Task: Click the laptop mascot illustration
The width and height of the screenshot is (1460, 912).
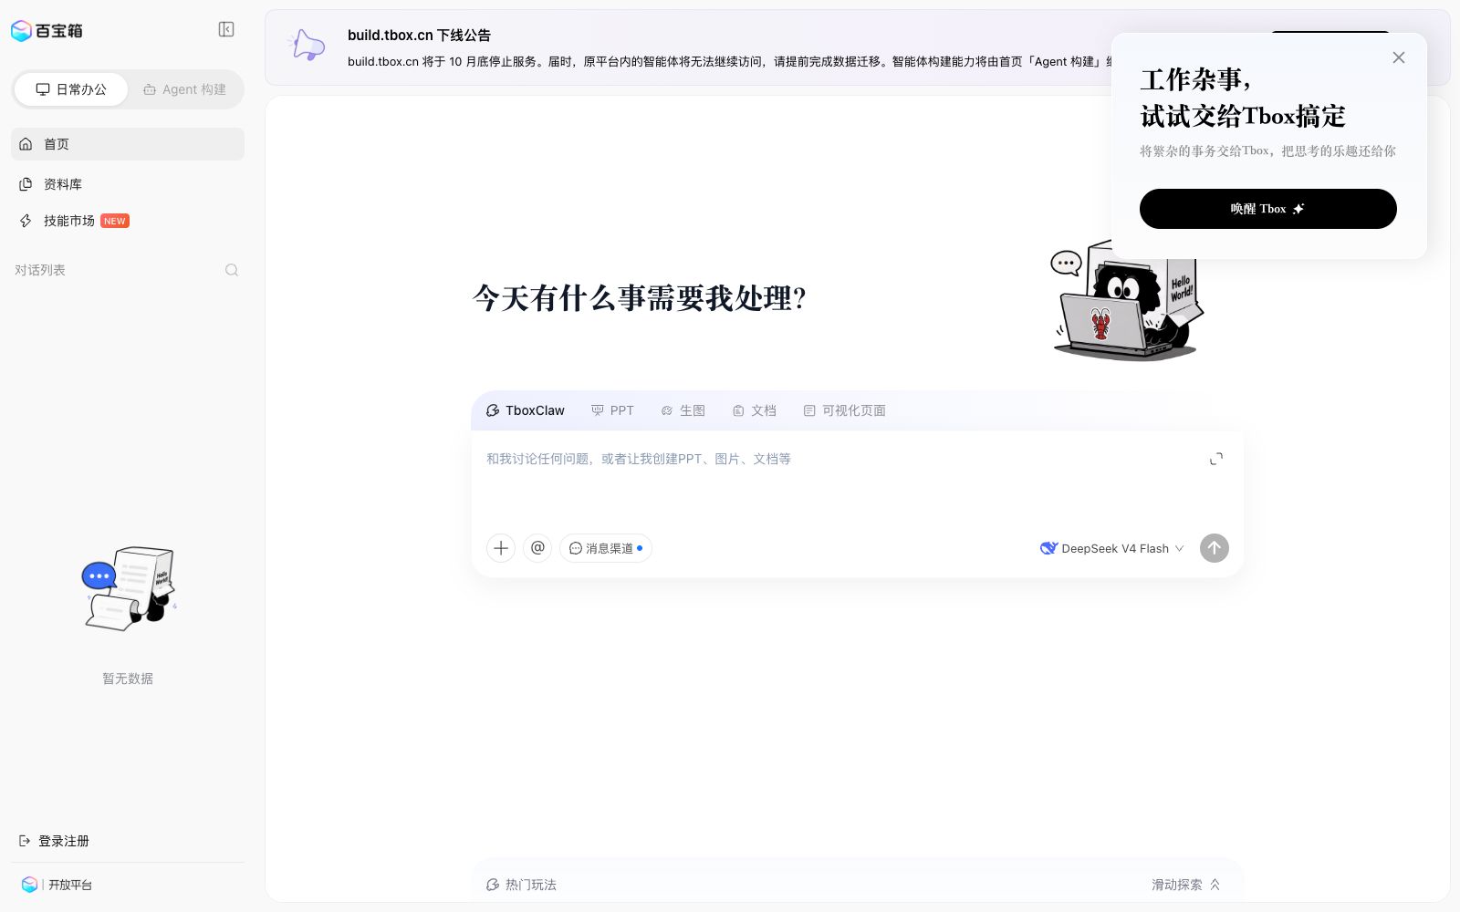Action: click(1127, 299)
